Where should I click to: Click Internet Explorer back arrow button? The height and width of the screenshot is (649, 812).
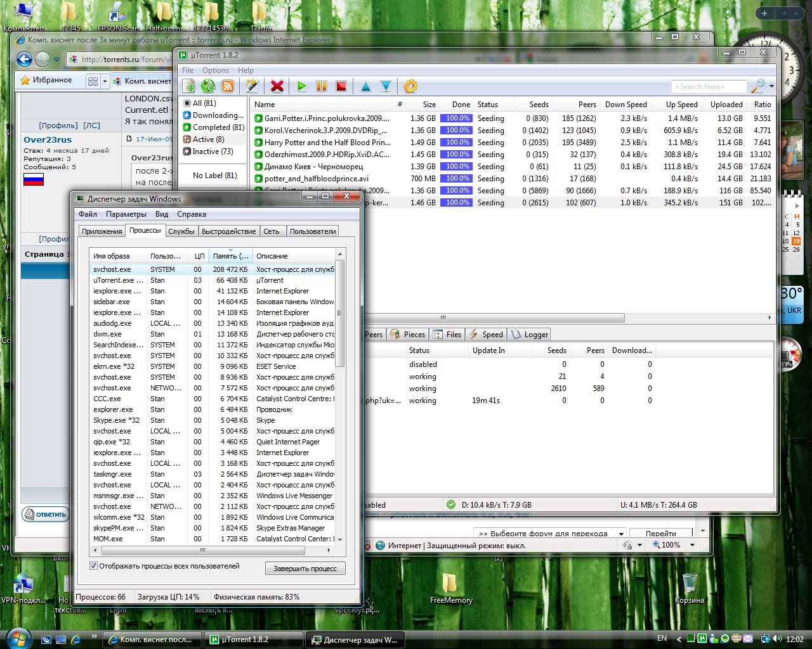(x=24, y=60)
